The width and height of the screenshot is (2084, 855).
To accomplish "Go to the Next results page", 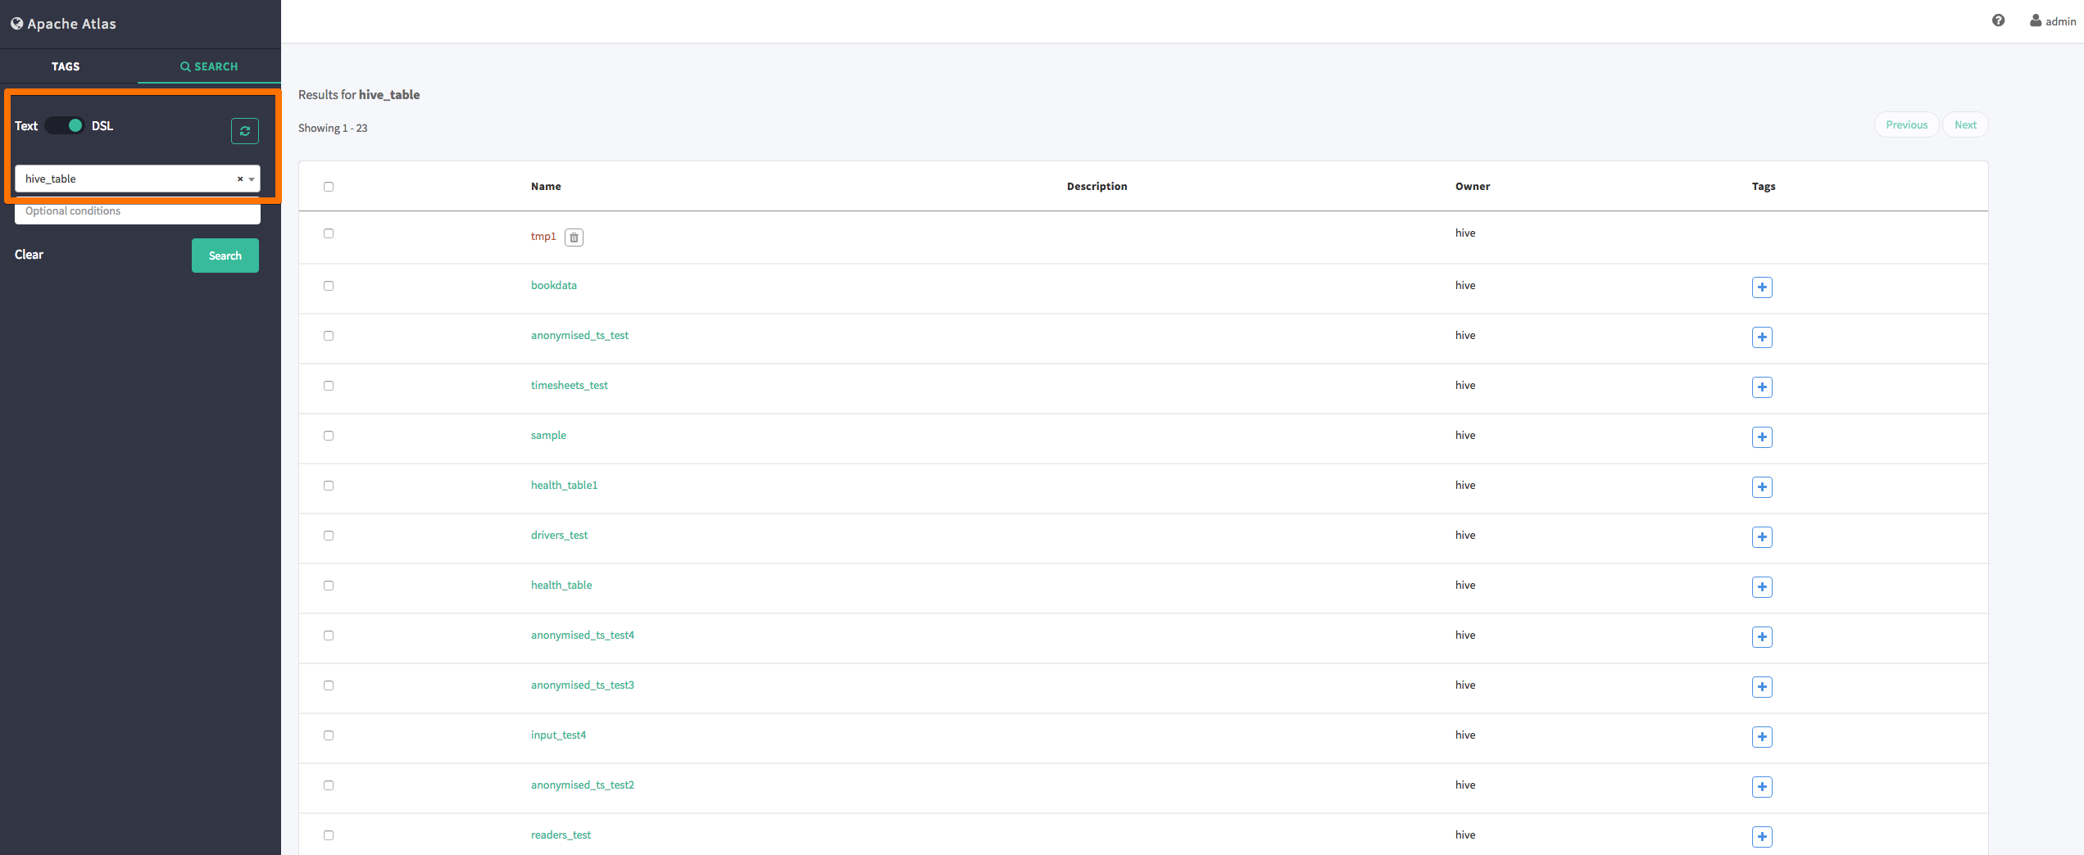I will [1965, 124].
